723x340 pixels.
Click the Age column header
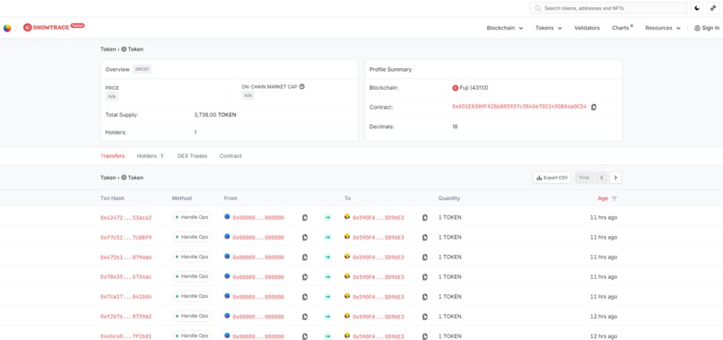(x=603, y=198)
